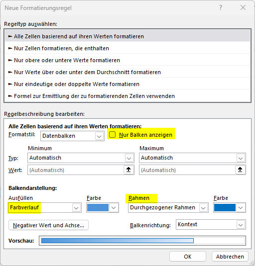Open the Formatstil Datenbalken dropdown
This screenshot has height=266, width=255.
(x=72, y=136)
